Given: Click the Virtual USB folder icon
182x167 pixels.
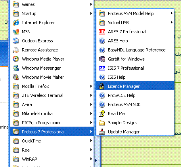Looking at the screenshot, I should [102, 23].
